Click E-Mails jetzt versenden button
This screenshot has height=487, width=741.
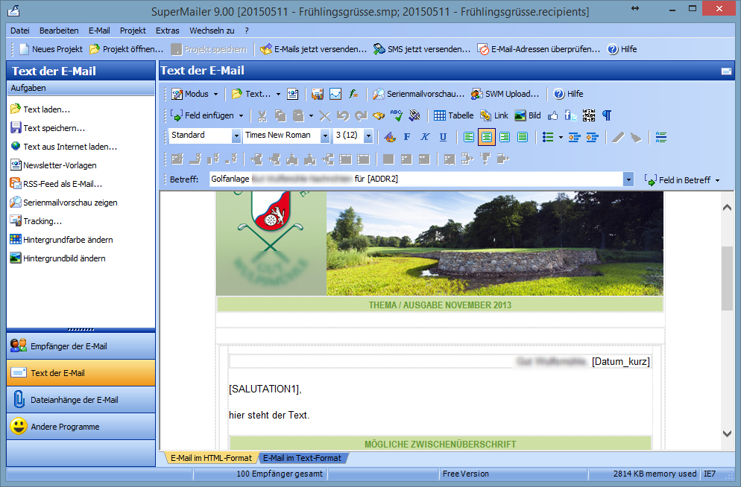tap(313, 49)
